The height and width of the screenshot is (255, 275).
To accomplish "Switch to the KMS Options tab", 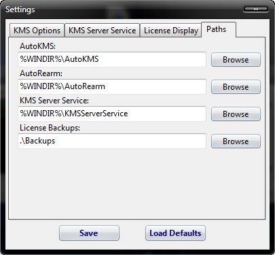I will pyautogui.click(x=37, y=30).
